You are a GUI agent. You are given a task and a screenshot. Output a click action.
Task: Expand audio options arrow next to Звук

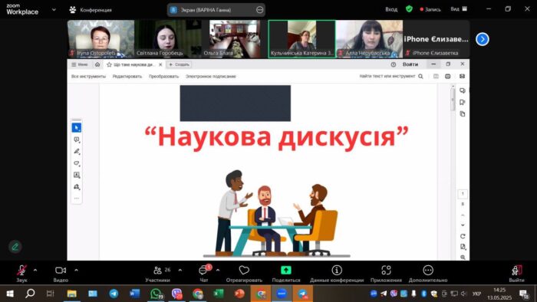(x=35, y=271)
